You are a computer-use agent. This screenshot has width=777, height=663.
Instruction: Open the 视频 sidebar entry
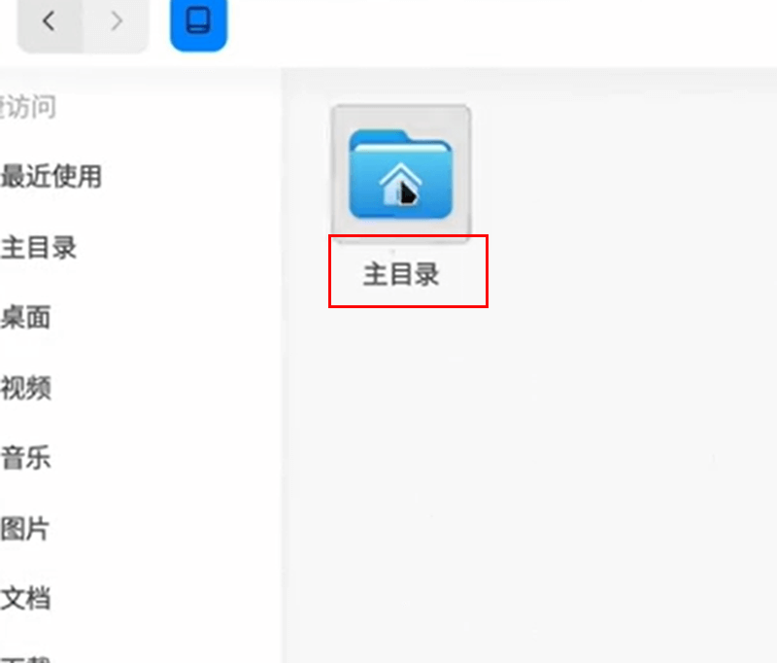coord(26,388)
